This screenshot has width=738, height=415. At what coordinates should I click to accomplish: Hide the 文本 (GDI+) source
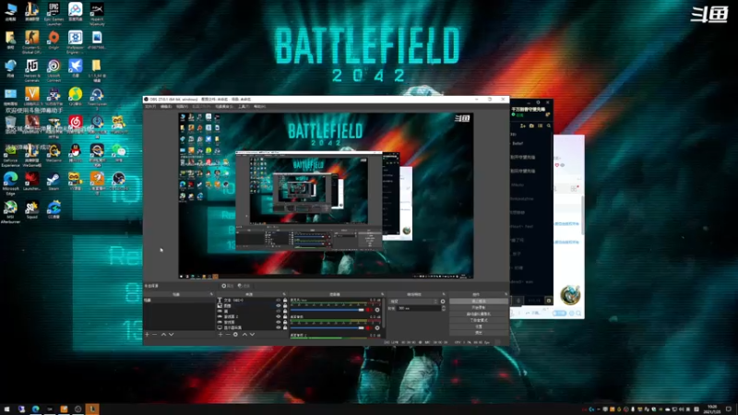tap(279, 301)
